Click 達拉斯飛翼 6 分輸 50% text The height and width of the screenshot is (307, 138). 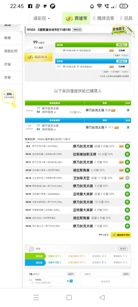click(x=89, y=170)
